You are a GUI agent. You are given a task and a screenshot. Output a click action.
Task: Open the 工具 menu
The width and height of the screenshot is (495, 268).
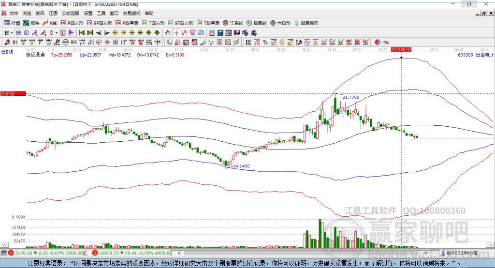point(101,13)
